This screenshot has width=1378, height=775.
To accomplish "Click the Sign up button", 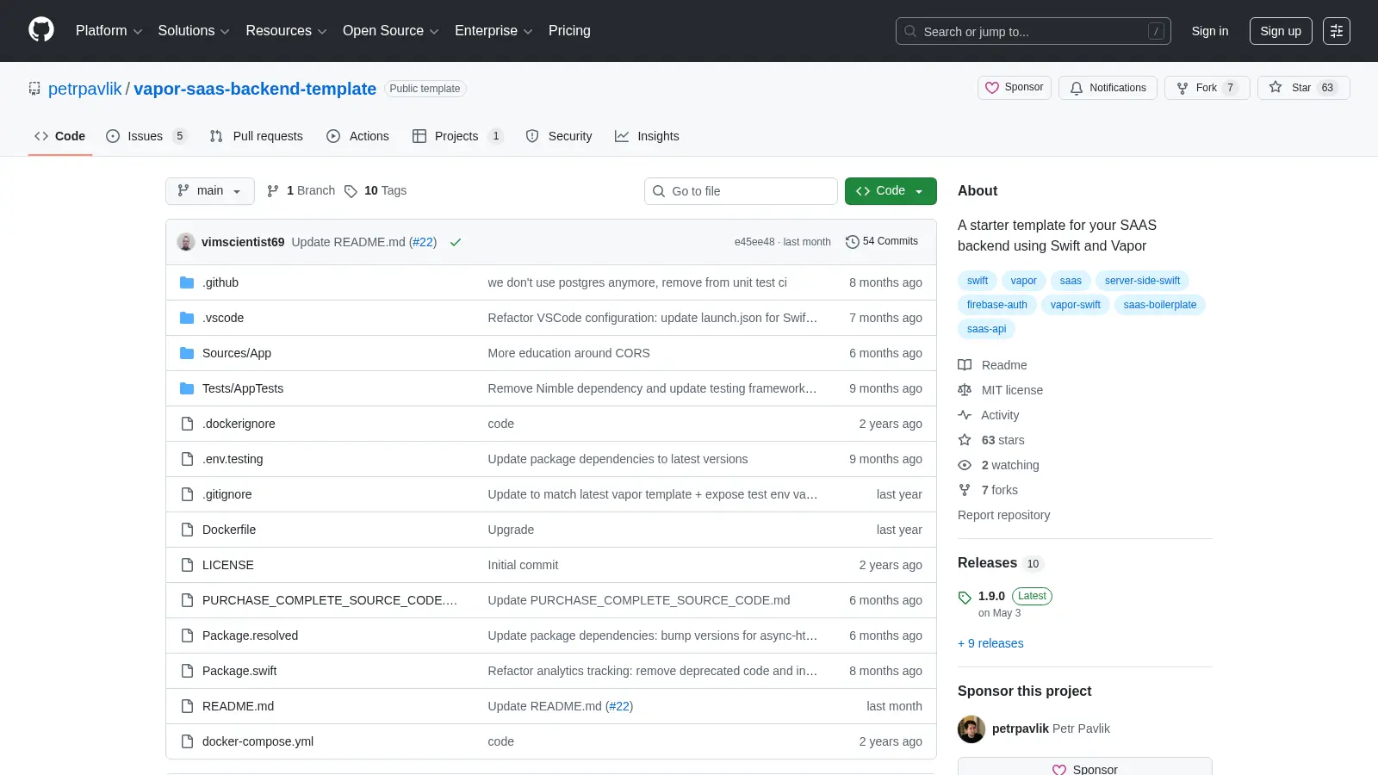I will click(1281, 31).
